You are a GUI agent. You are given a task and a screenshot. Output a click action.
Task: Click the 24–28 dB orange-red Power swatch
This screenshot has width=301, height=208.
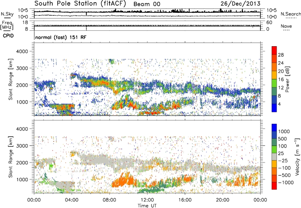point(274,59)
